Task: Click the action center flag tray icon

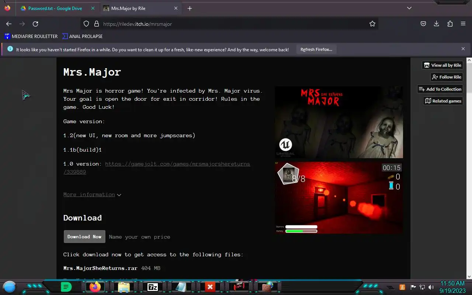Action: (413, 287)
